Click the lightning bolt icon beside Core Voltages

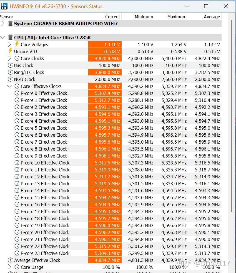(17, 45)
